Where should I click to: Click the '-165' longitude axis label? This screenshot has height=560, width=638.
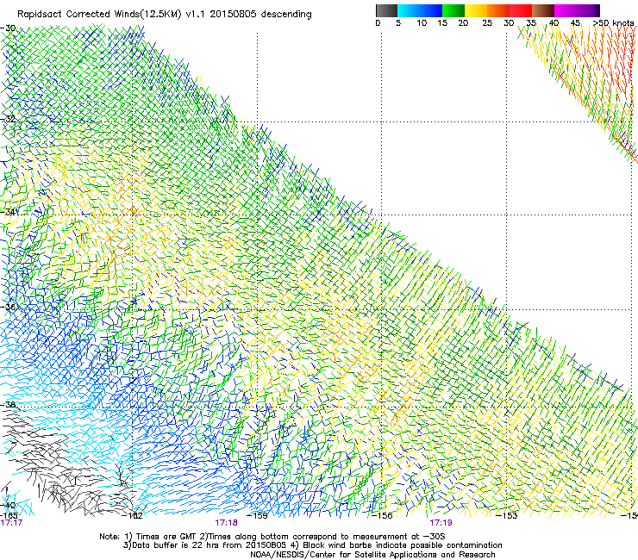9,516
